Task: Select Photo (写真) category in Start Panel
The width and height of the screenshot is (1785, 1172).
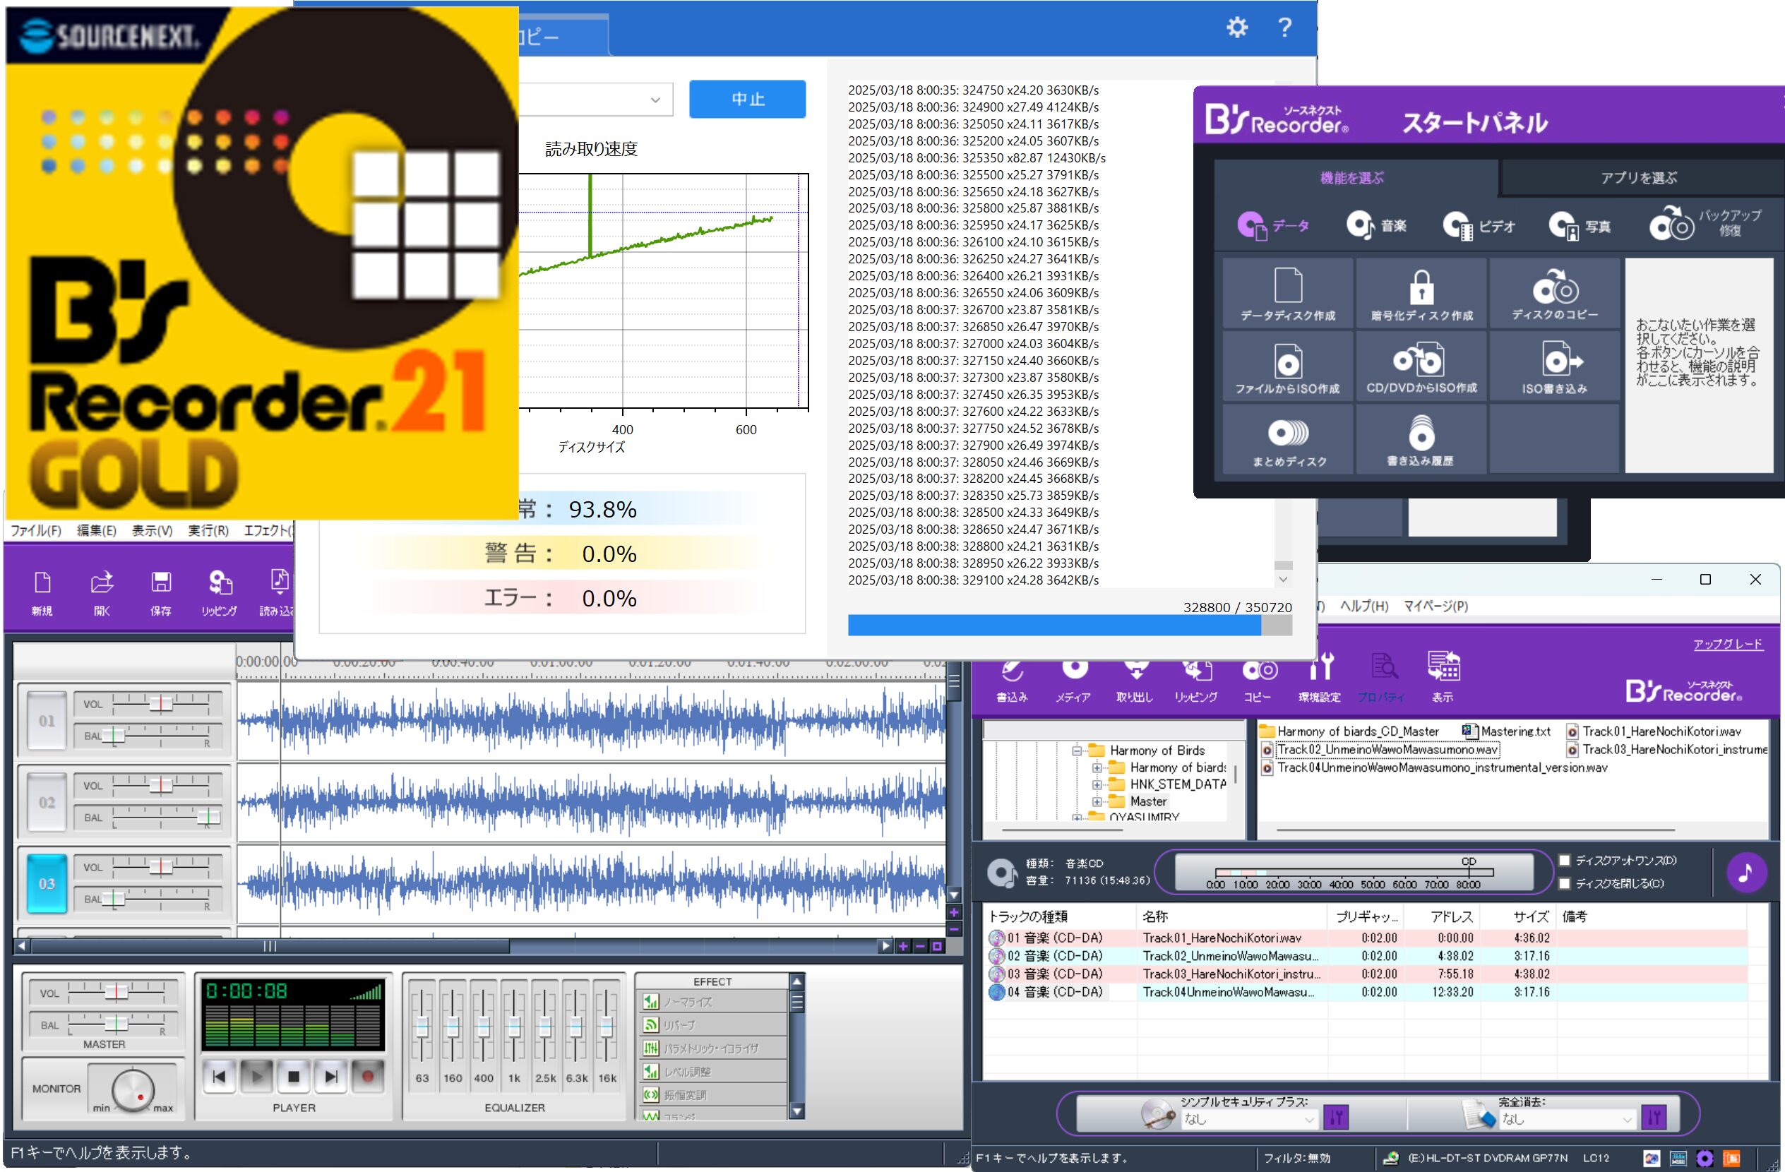Action: [1580, 225]
